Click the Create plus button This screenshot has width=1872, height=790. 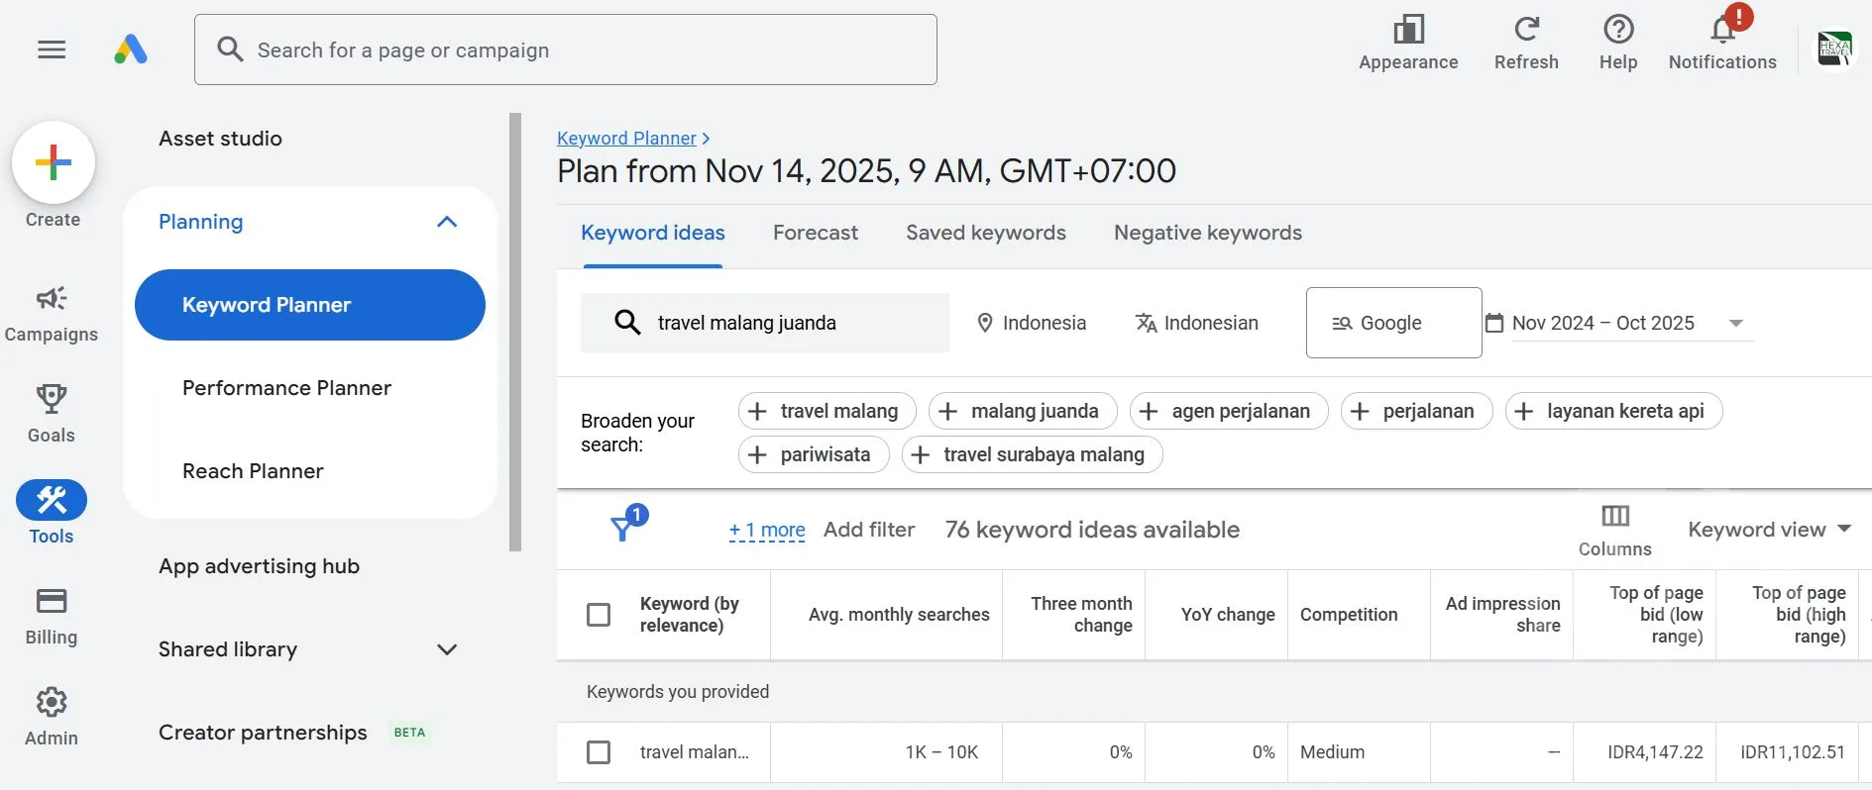54,162
